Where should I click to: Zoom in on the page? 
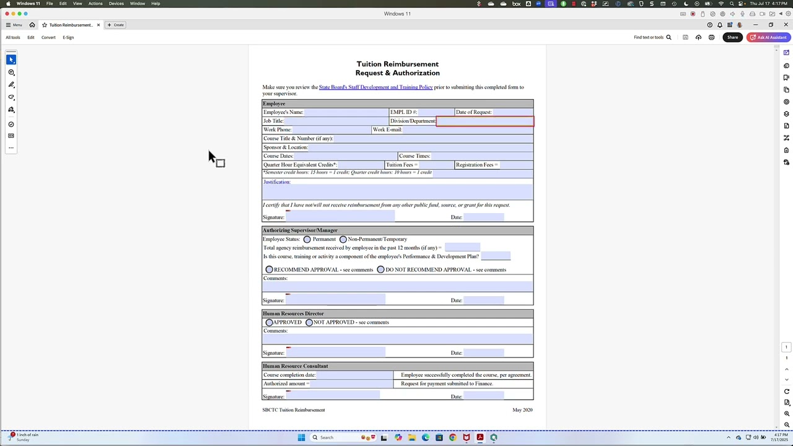787,414
